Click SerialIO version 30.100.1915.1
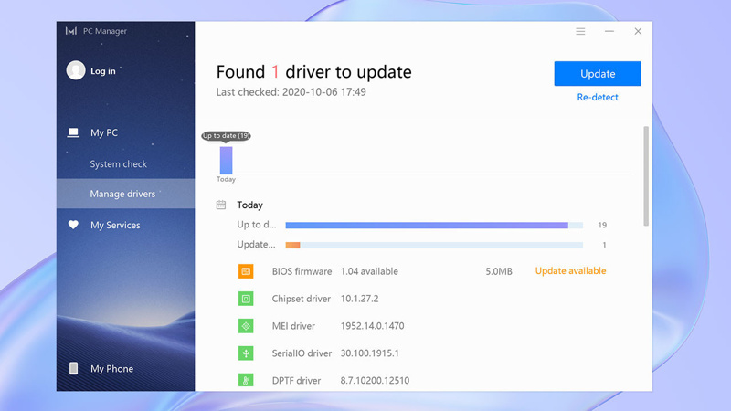The image size is (731, 411). pyautogui.click(x=370, y=353)
